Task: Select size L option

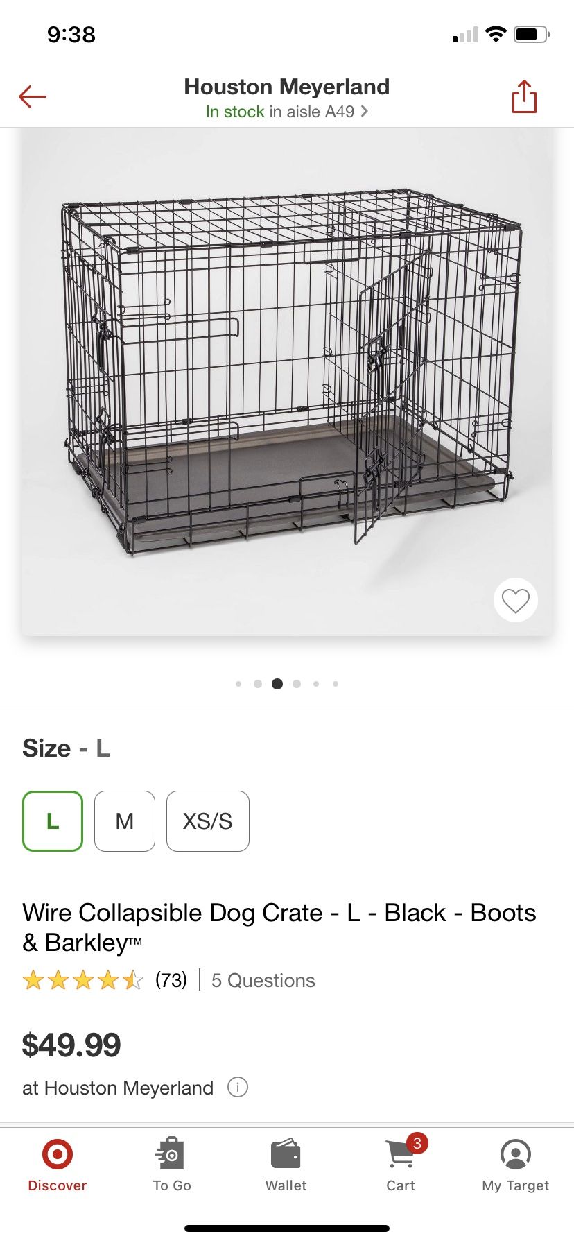Action: (53, 821)
